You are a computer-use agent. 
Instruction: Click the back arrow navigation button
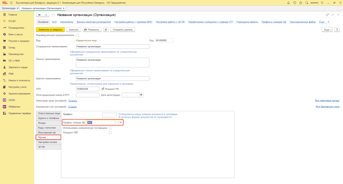click(40, 15)
